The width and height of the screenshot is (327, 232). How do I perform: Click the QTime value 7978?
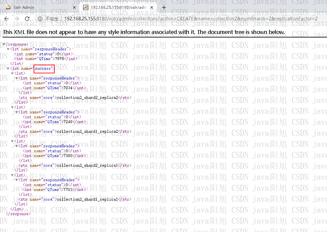[60, 59]
